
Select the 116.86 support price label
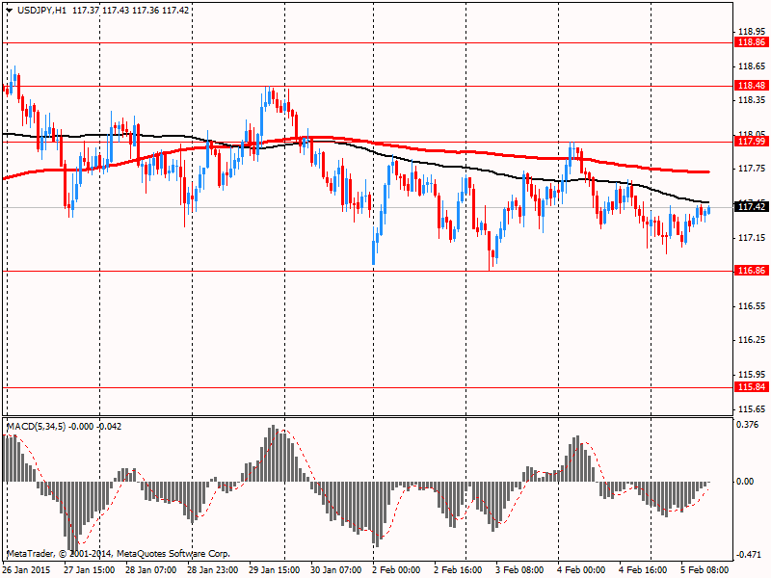[751, 272]
